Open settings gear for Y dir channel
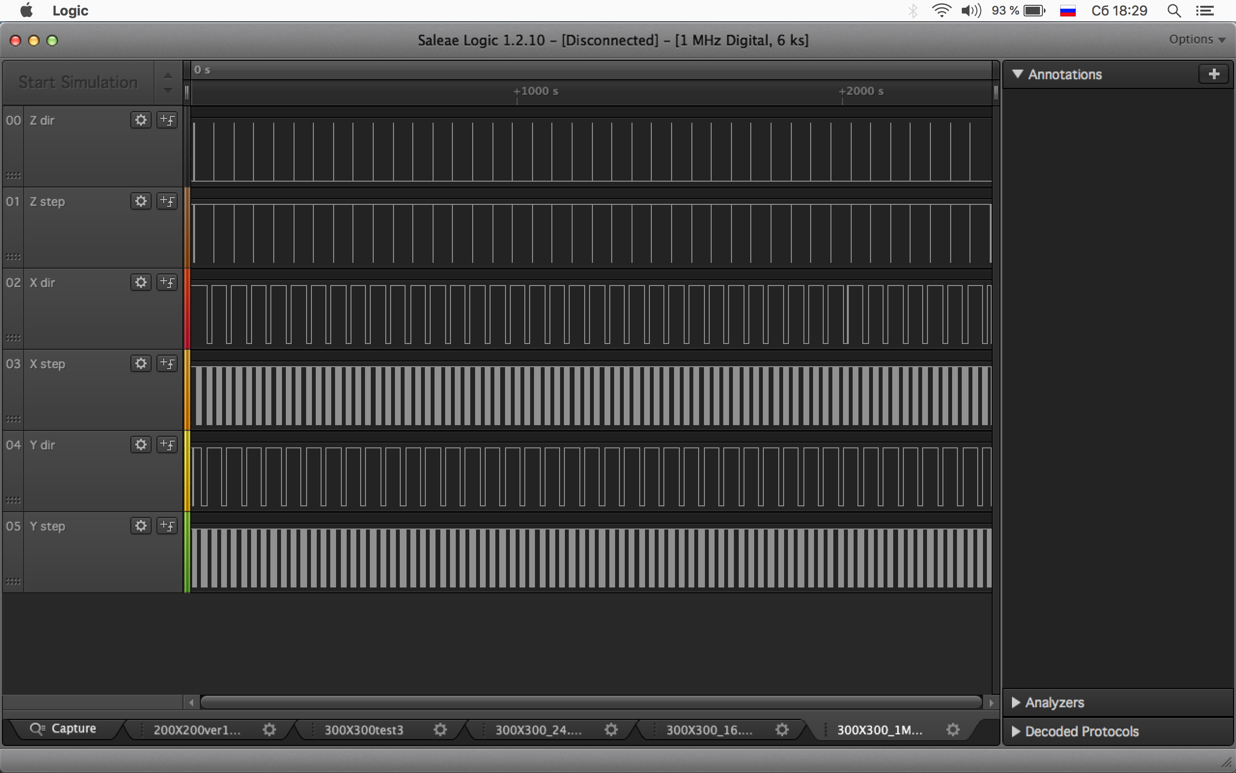 point(140,445)
